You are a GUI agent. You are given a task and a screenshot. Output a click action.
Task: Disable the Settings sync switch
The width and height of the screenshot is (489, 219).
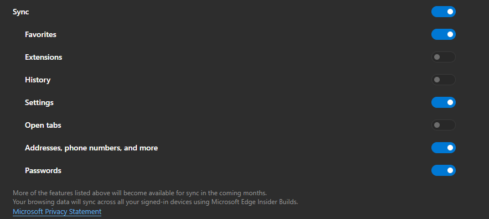[443, 102]
